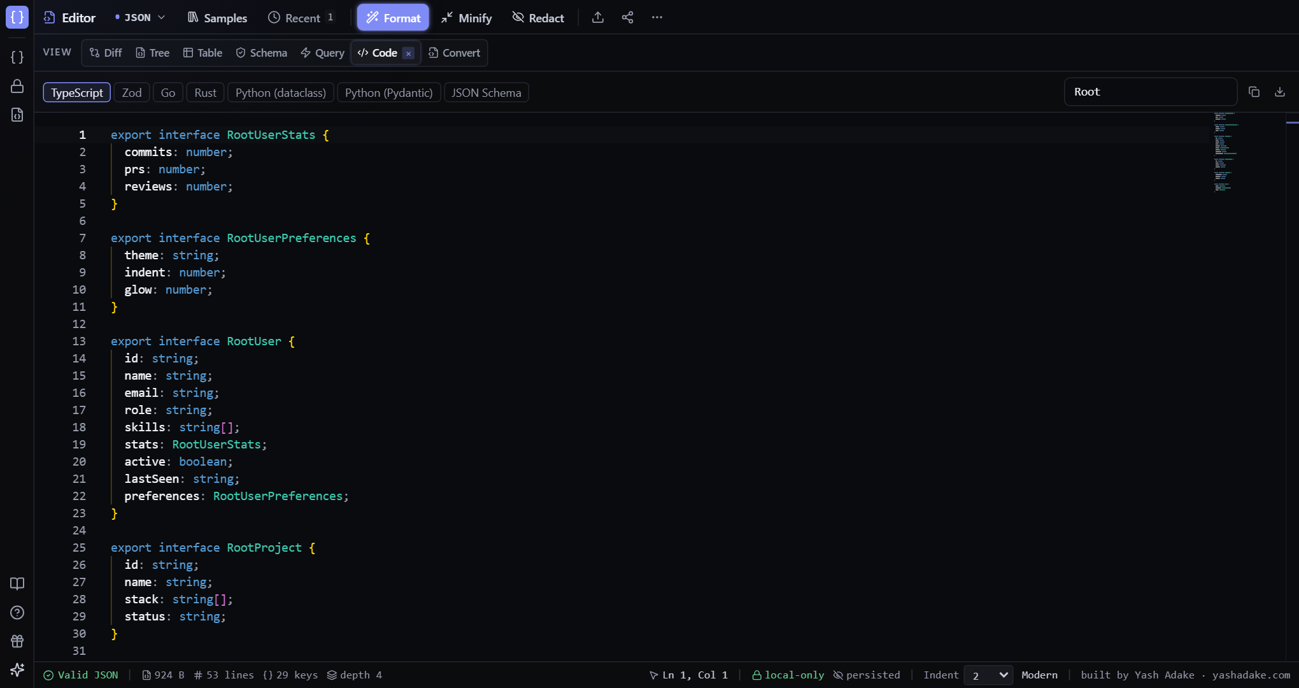Click the depth 4 status entry
This screenshot has height=688, width=1299.
tap(355, 675)
